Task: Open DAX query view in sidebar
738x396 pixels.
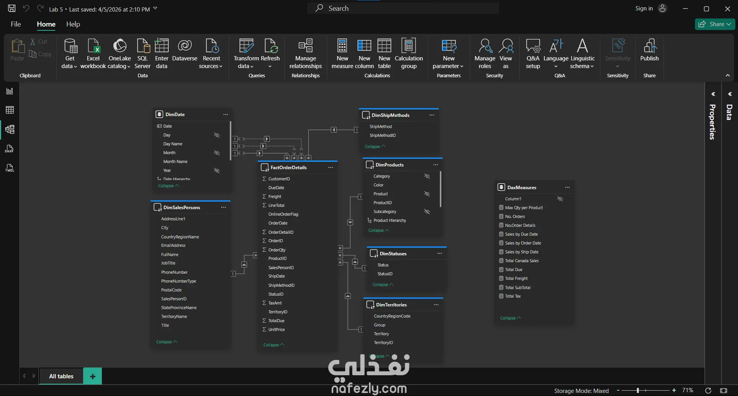Action: click(x=10, y=149)
